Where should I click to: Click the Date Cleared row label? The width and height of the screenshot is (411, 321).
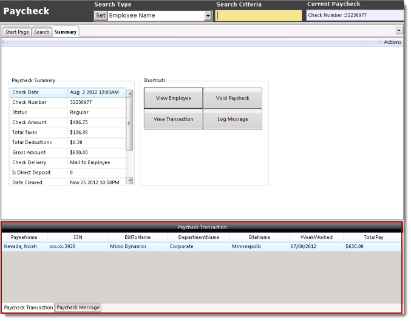(27, 182)
